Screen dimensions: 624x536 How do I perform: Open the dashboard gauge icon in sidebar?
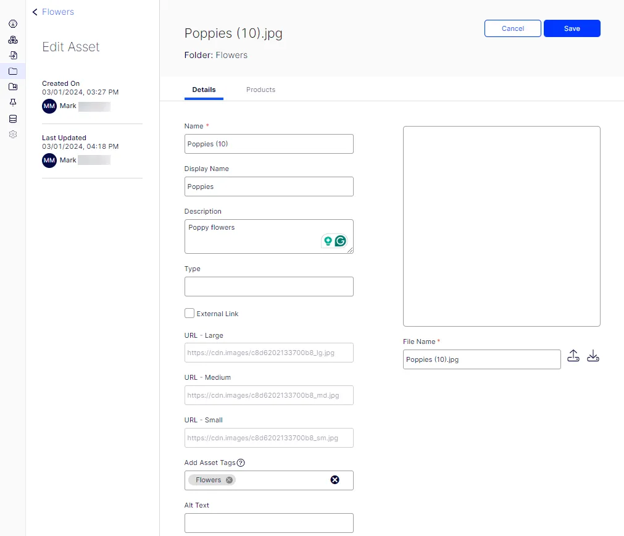(13, 24)
